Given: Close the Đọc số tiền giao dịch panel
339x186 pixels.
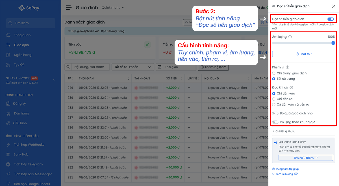Looking at the screenshot, I should pos(333,6).
